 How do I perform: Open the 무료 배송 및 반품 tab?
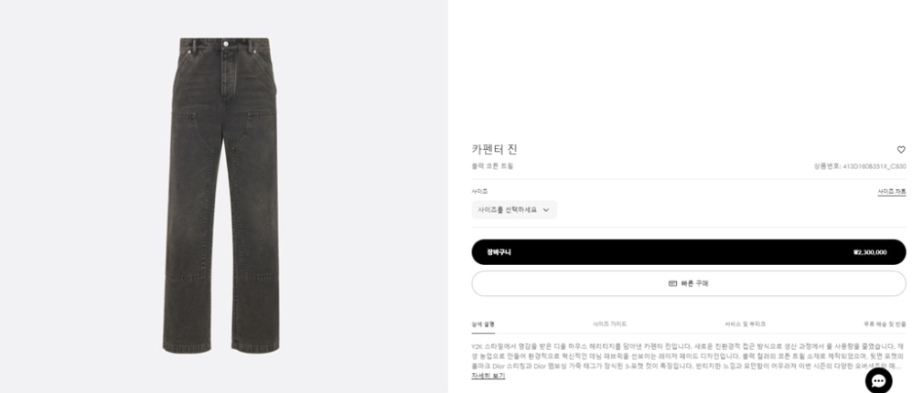point(885,324)
